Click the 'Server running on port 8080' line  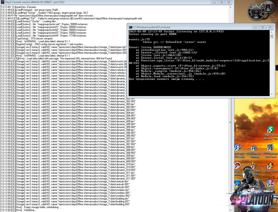click(153, 34)
